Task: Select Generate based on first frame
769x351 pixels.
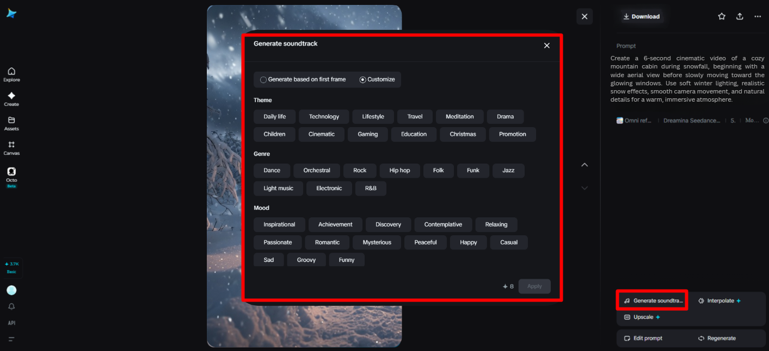Action: point(303,79)
